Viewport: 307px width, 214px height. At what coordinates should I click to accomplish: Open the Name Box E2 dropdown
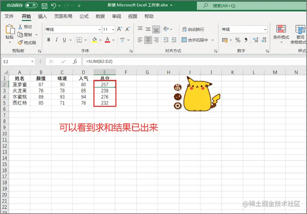tap(32, 62)
